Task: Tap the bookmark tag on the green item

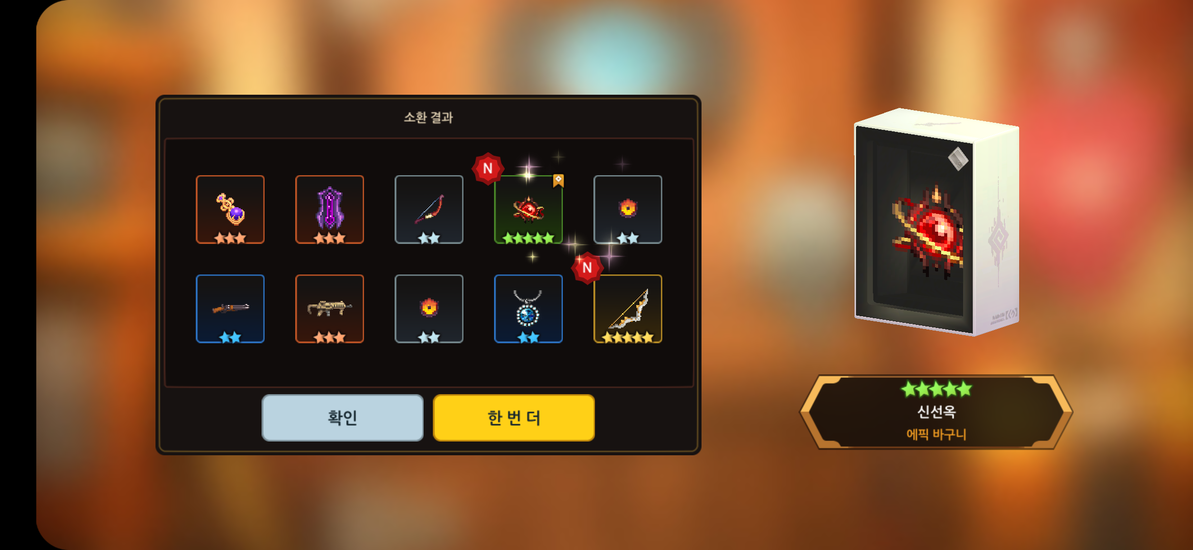Action: click(x=558, y=180)
